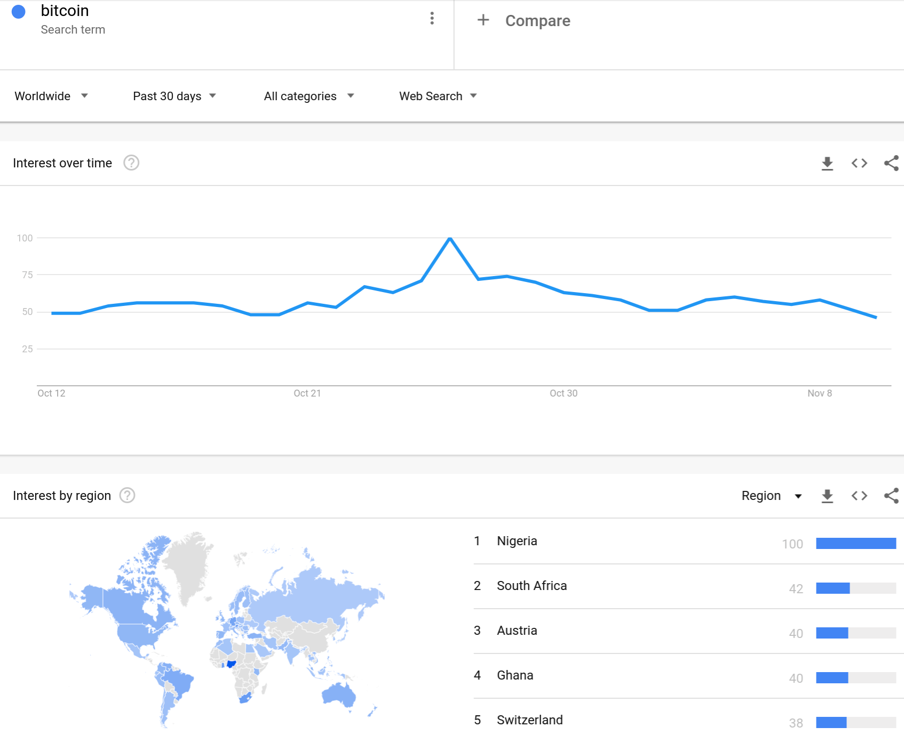This screenshot has height=735, width=904.
Task: Open help for Interest over time
Action: pos(131,163)
